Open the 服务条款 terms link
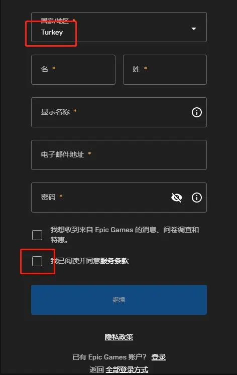This screenshot has height=375, width=237. [114, 261]
